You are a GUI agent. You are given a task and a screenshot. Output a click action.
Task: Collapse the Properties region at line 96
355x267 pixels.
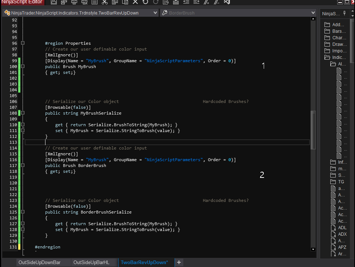(23, 43)
